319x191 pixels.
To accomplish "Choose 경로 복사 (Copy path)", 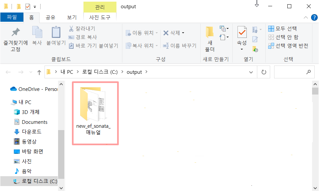I will pyautogui.click(x=83, y=37).
